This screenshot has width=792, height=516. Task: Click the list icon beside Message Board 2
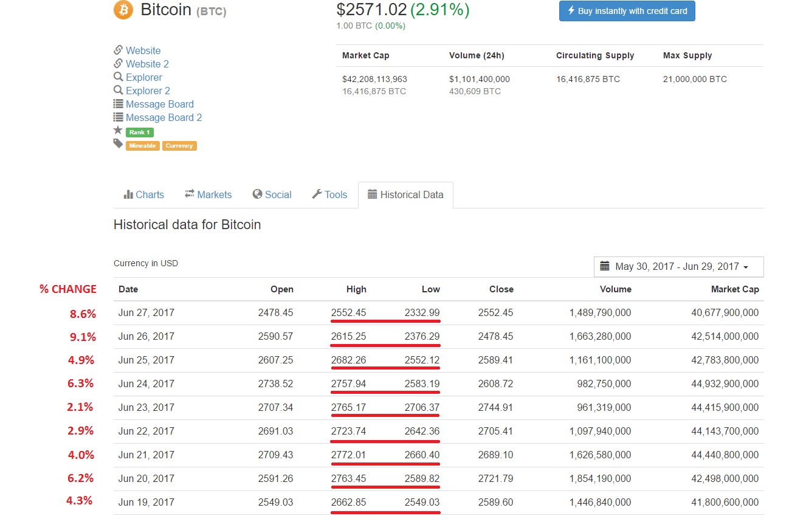pyautogui.click(x=119, y=117)
